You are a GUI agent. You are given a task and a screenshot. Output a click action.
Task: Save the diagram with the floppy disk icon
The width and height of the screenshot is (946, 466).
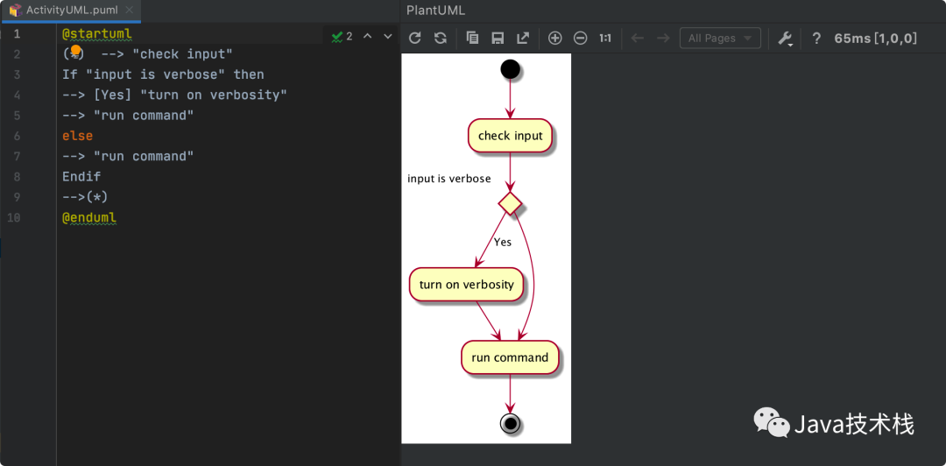(x=498, y=38)
